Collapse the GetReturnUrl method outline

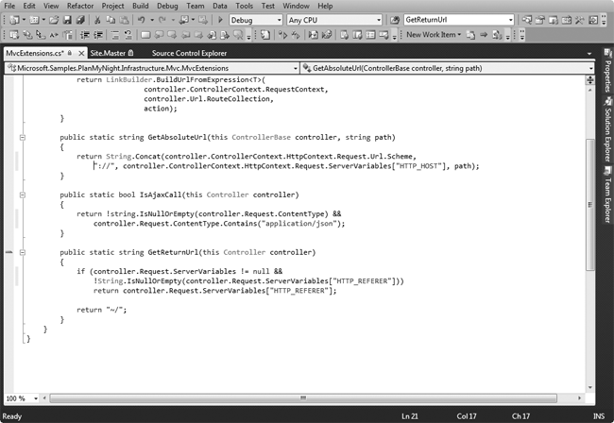pos(23,252)
